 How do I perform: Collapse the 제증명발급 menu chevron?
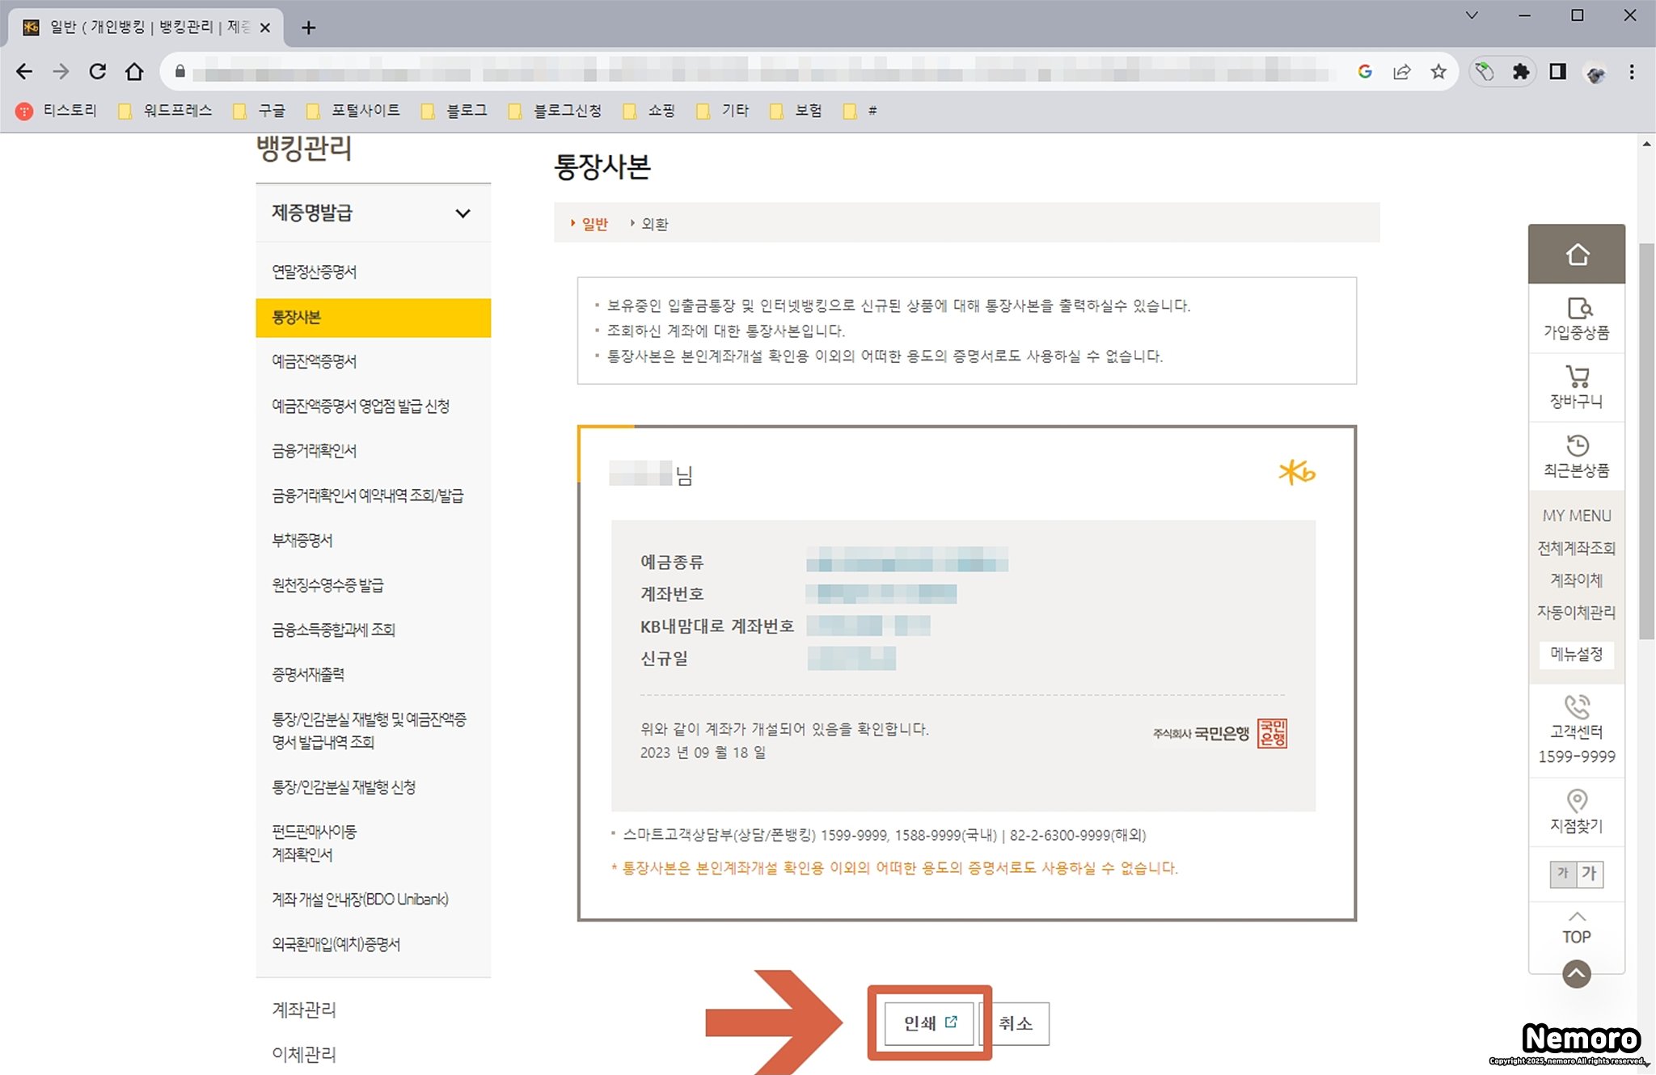[x=463, y=213]
